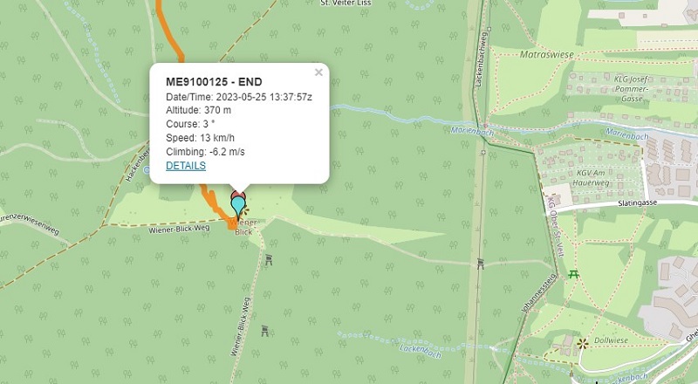
Task: Click the viewpoint star beside the cyan marker
Action: pos(245,210)
